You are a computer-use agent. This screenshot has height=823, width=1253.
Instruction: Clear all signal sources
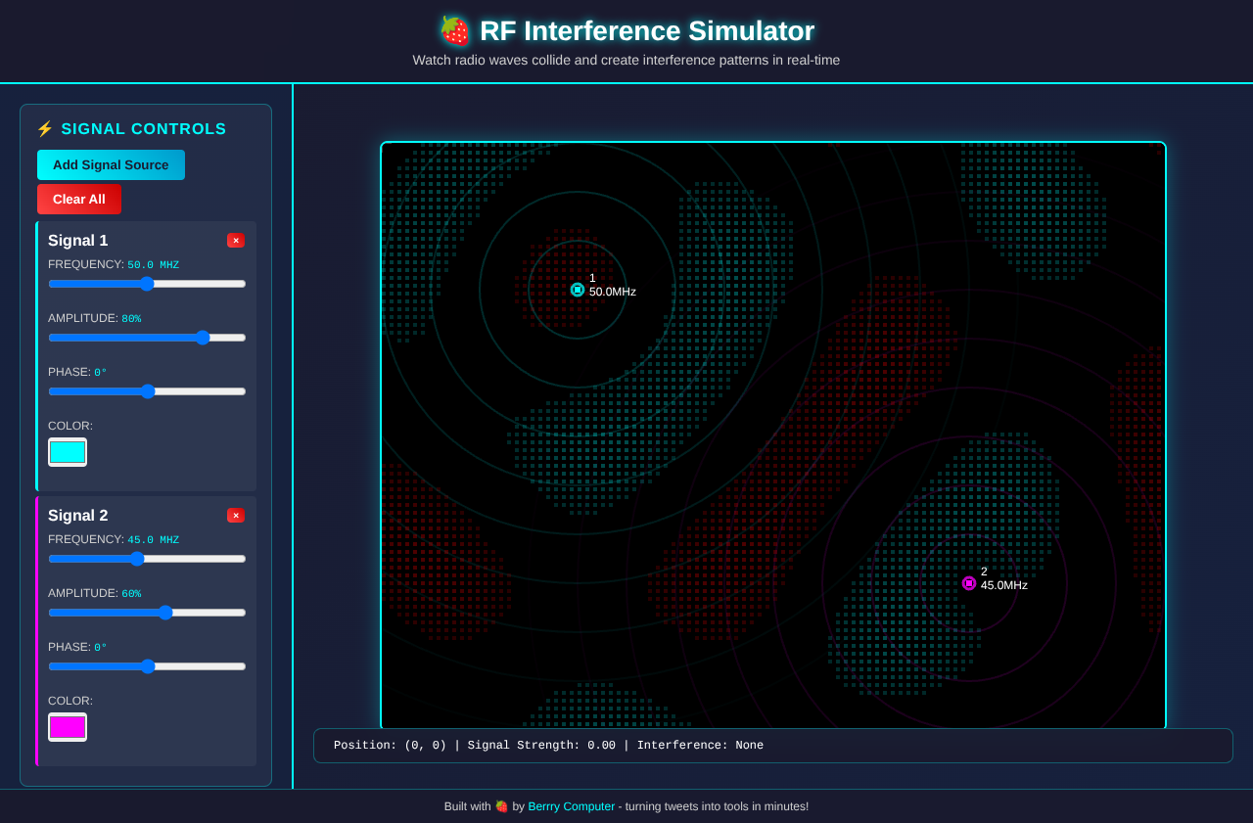coord(78,199)
